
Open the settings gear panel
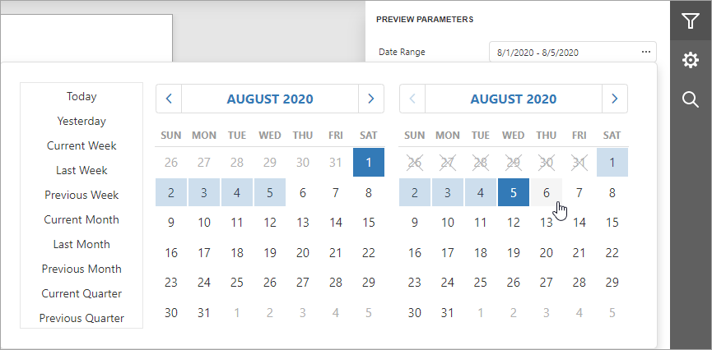point(691,60)
